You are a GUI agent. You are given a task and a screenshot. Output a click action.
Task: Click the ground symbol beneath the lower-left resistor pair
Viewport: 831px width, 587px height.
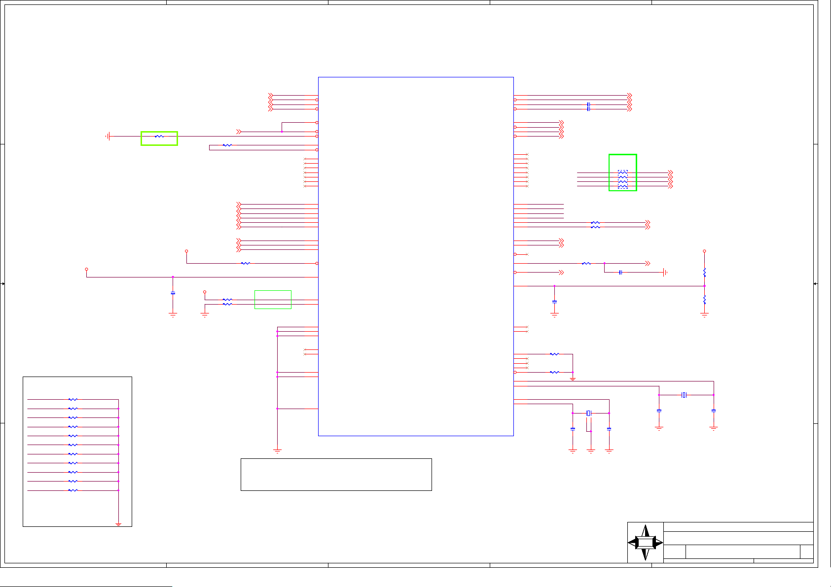pyautogui.click(x=205, y=314)
